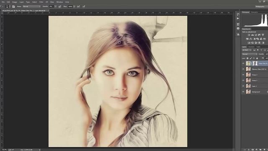Add a Curves adjustment layer

[x=256, y=35]
